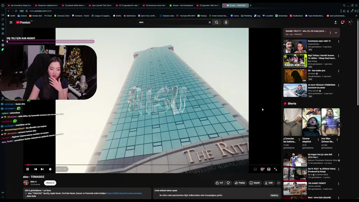The width and height of the screenshot is (359, 202).
Task: Open a new browser tab plus
Action: (250, 5)
